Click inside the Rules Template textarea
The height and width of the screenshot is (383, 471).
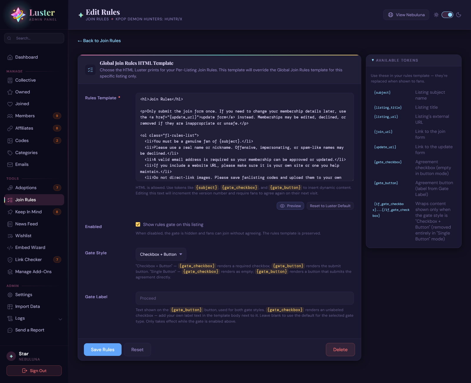pos(245,137)
